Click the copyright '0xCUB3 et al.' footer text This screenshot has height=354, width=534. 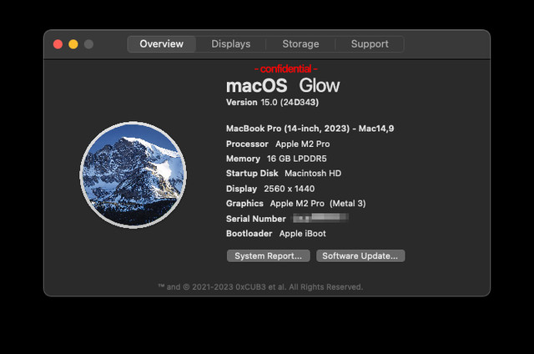261,287
